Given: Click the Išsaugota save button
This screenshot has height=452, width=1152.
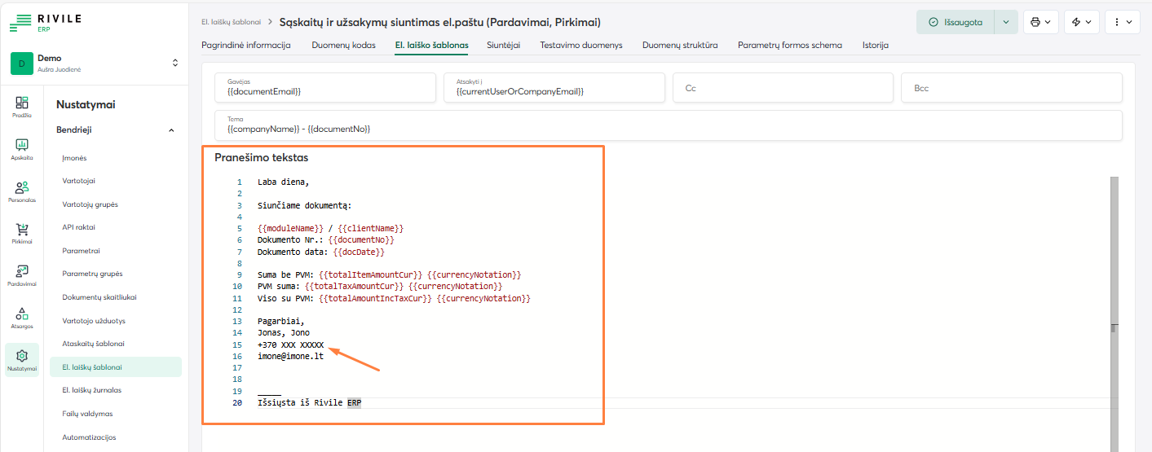Looking at the screenshot, I should (955, 22).
